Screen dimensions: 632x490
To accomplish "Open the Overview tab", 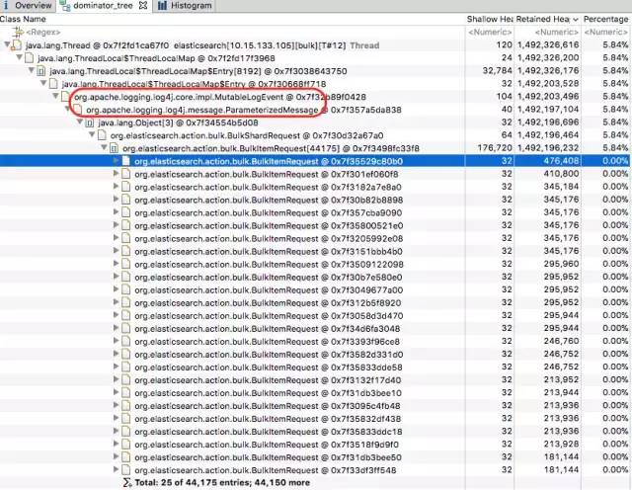I will tap(28, 6).
